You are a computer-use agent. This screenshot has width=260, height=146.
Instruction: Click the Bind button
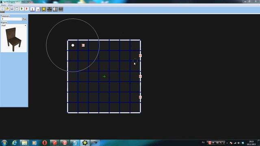tap(24, 19)
